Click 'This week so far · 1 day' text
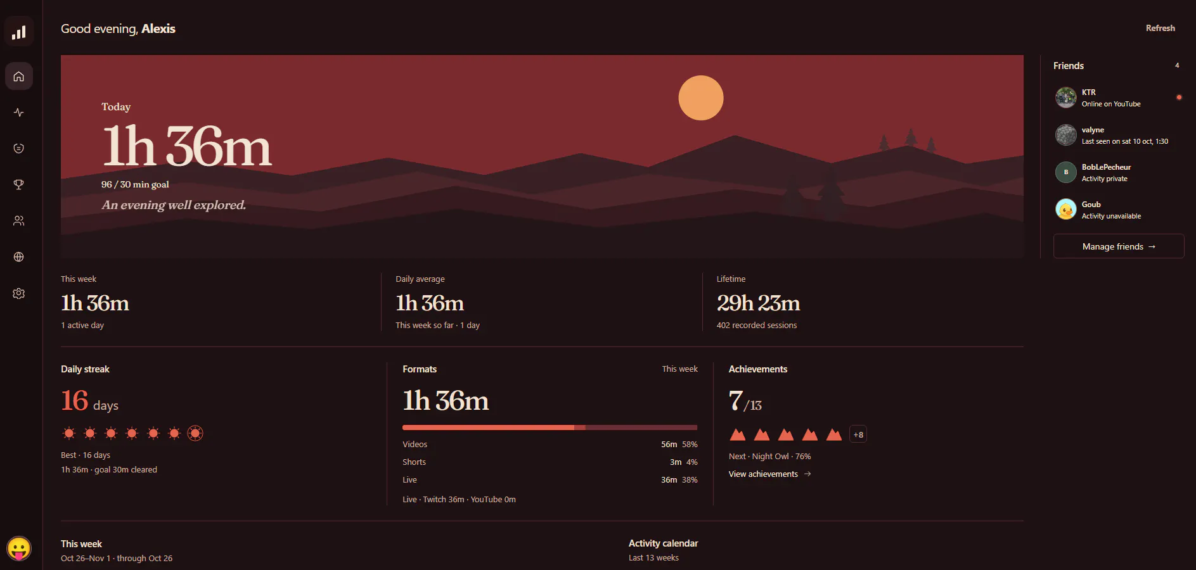Screen dimensions: 1196x570 [437, 326]
